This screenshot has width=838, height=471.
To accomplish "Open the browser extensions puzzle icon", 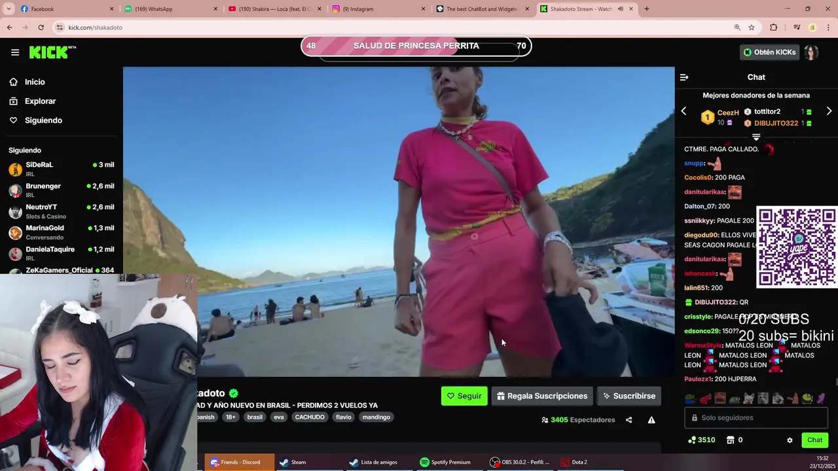I will 774,27.
